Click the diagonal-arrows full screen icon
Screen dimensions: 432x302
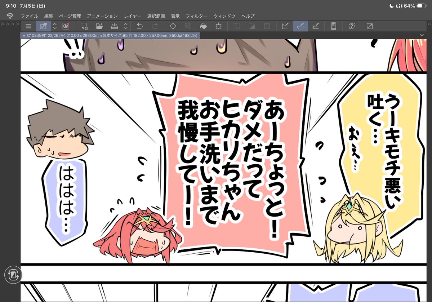click(x=370, y=26)
